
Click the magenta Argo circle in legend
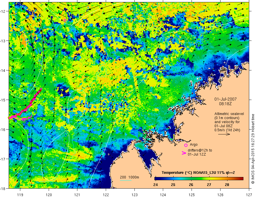[x=186, y=145]
